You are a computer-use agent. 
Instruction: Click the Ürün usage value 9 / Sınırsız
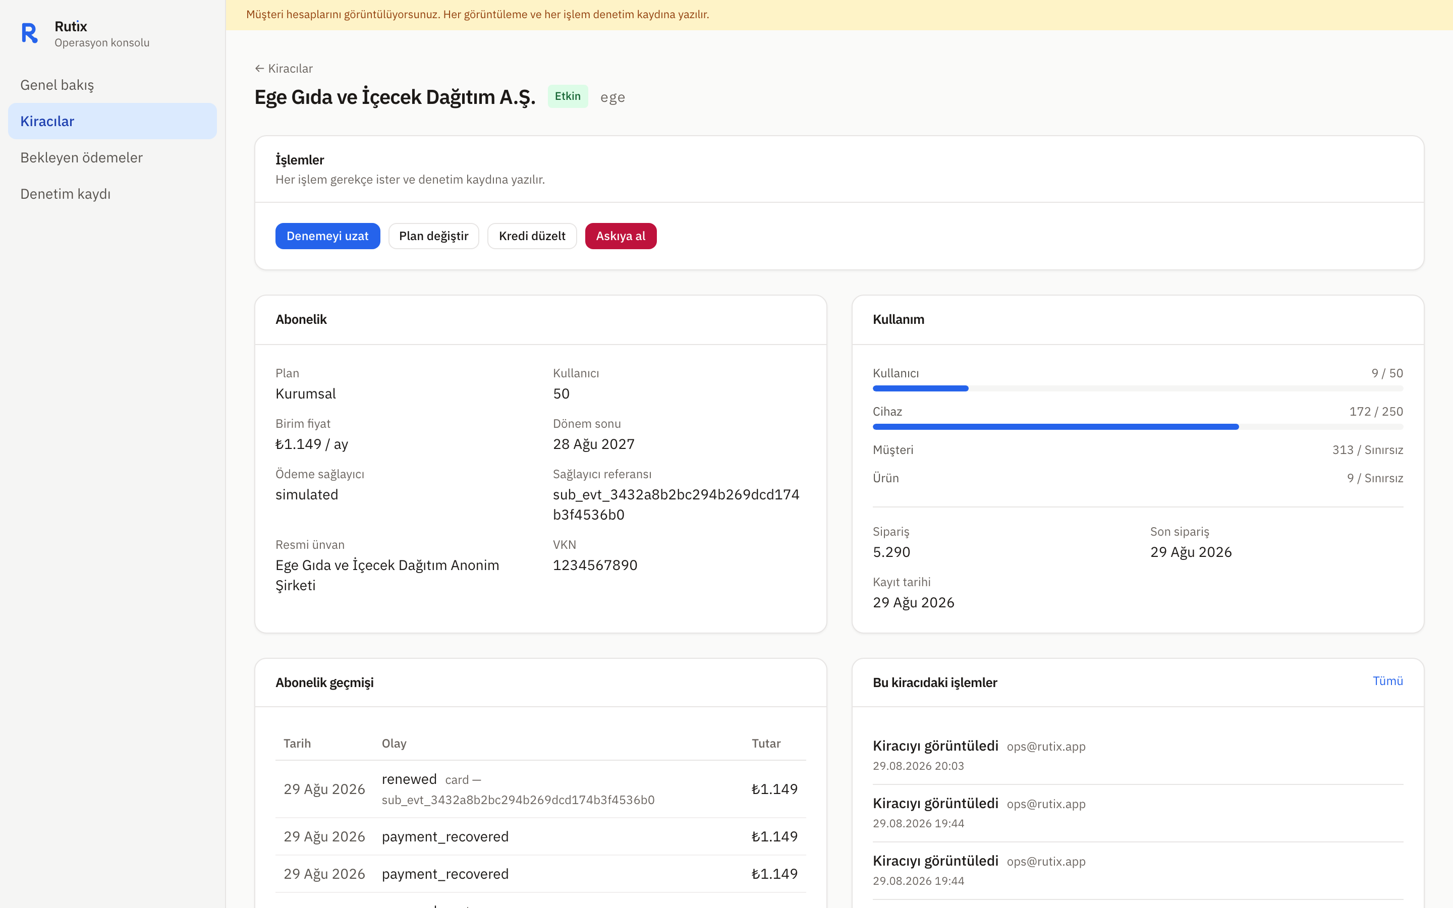click(1374, 478)
